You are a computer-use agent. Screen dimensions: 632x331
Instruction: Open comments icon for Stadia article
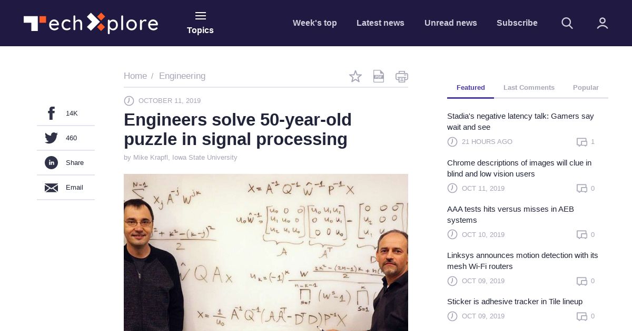(582, 142)
